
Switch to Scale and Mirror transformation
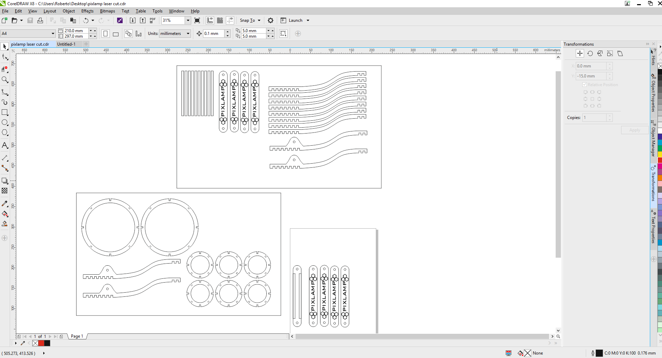[600, 53]
